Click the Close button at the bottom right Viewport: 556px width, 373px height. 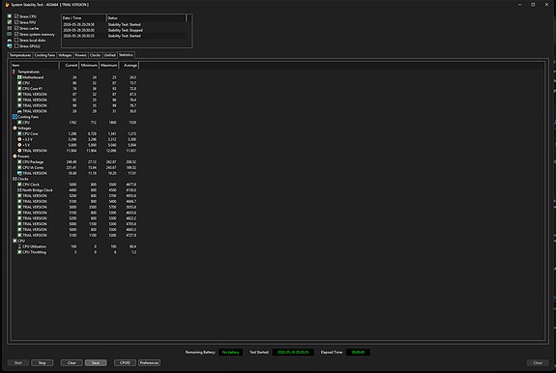click(538, 362)
